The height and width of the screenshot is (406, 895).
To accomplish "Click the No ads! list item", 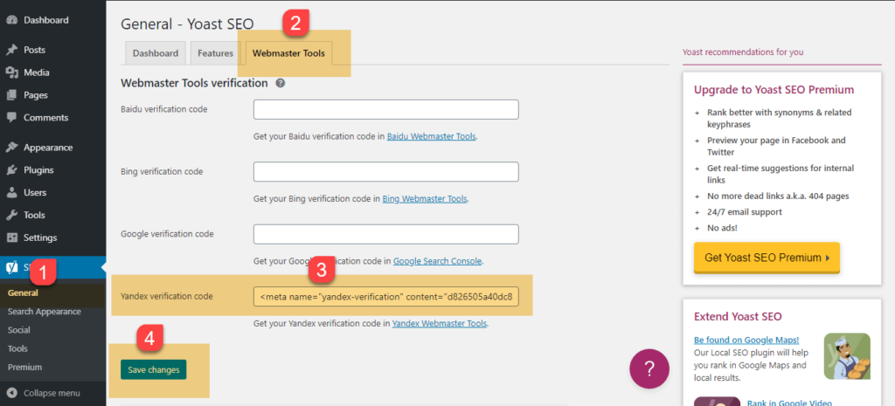I will coord(723,228).
